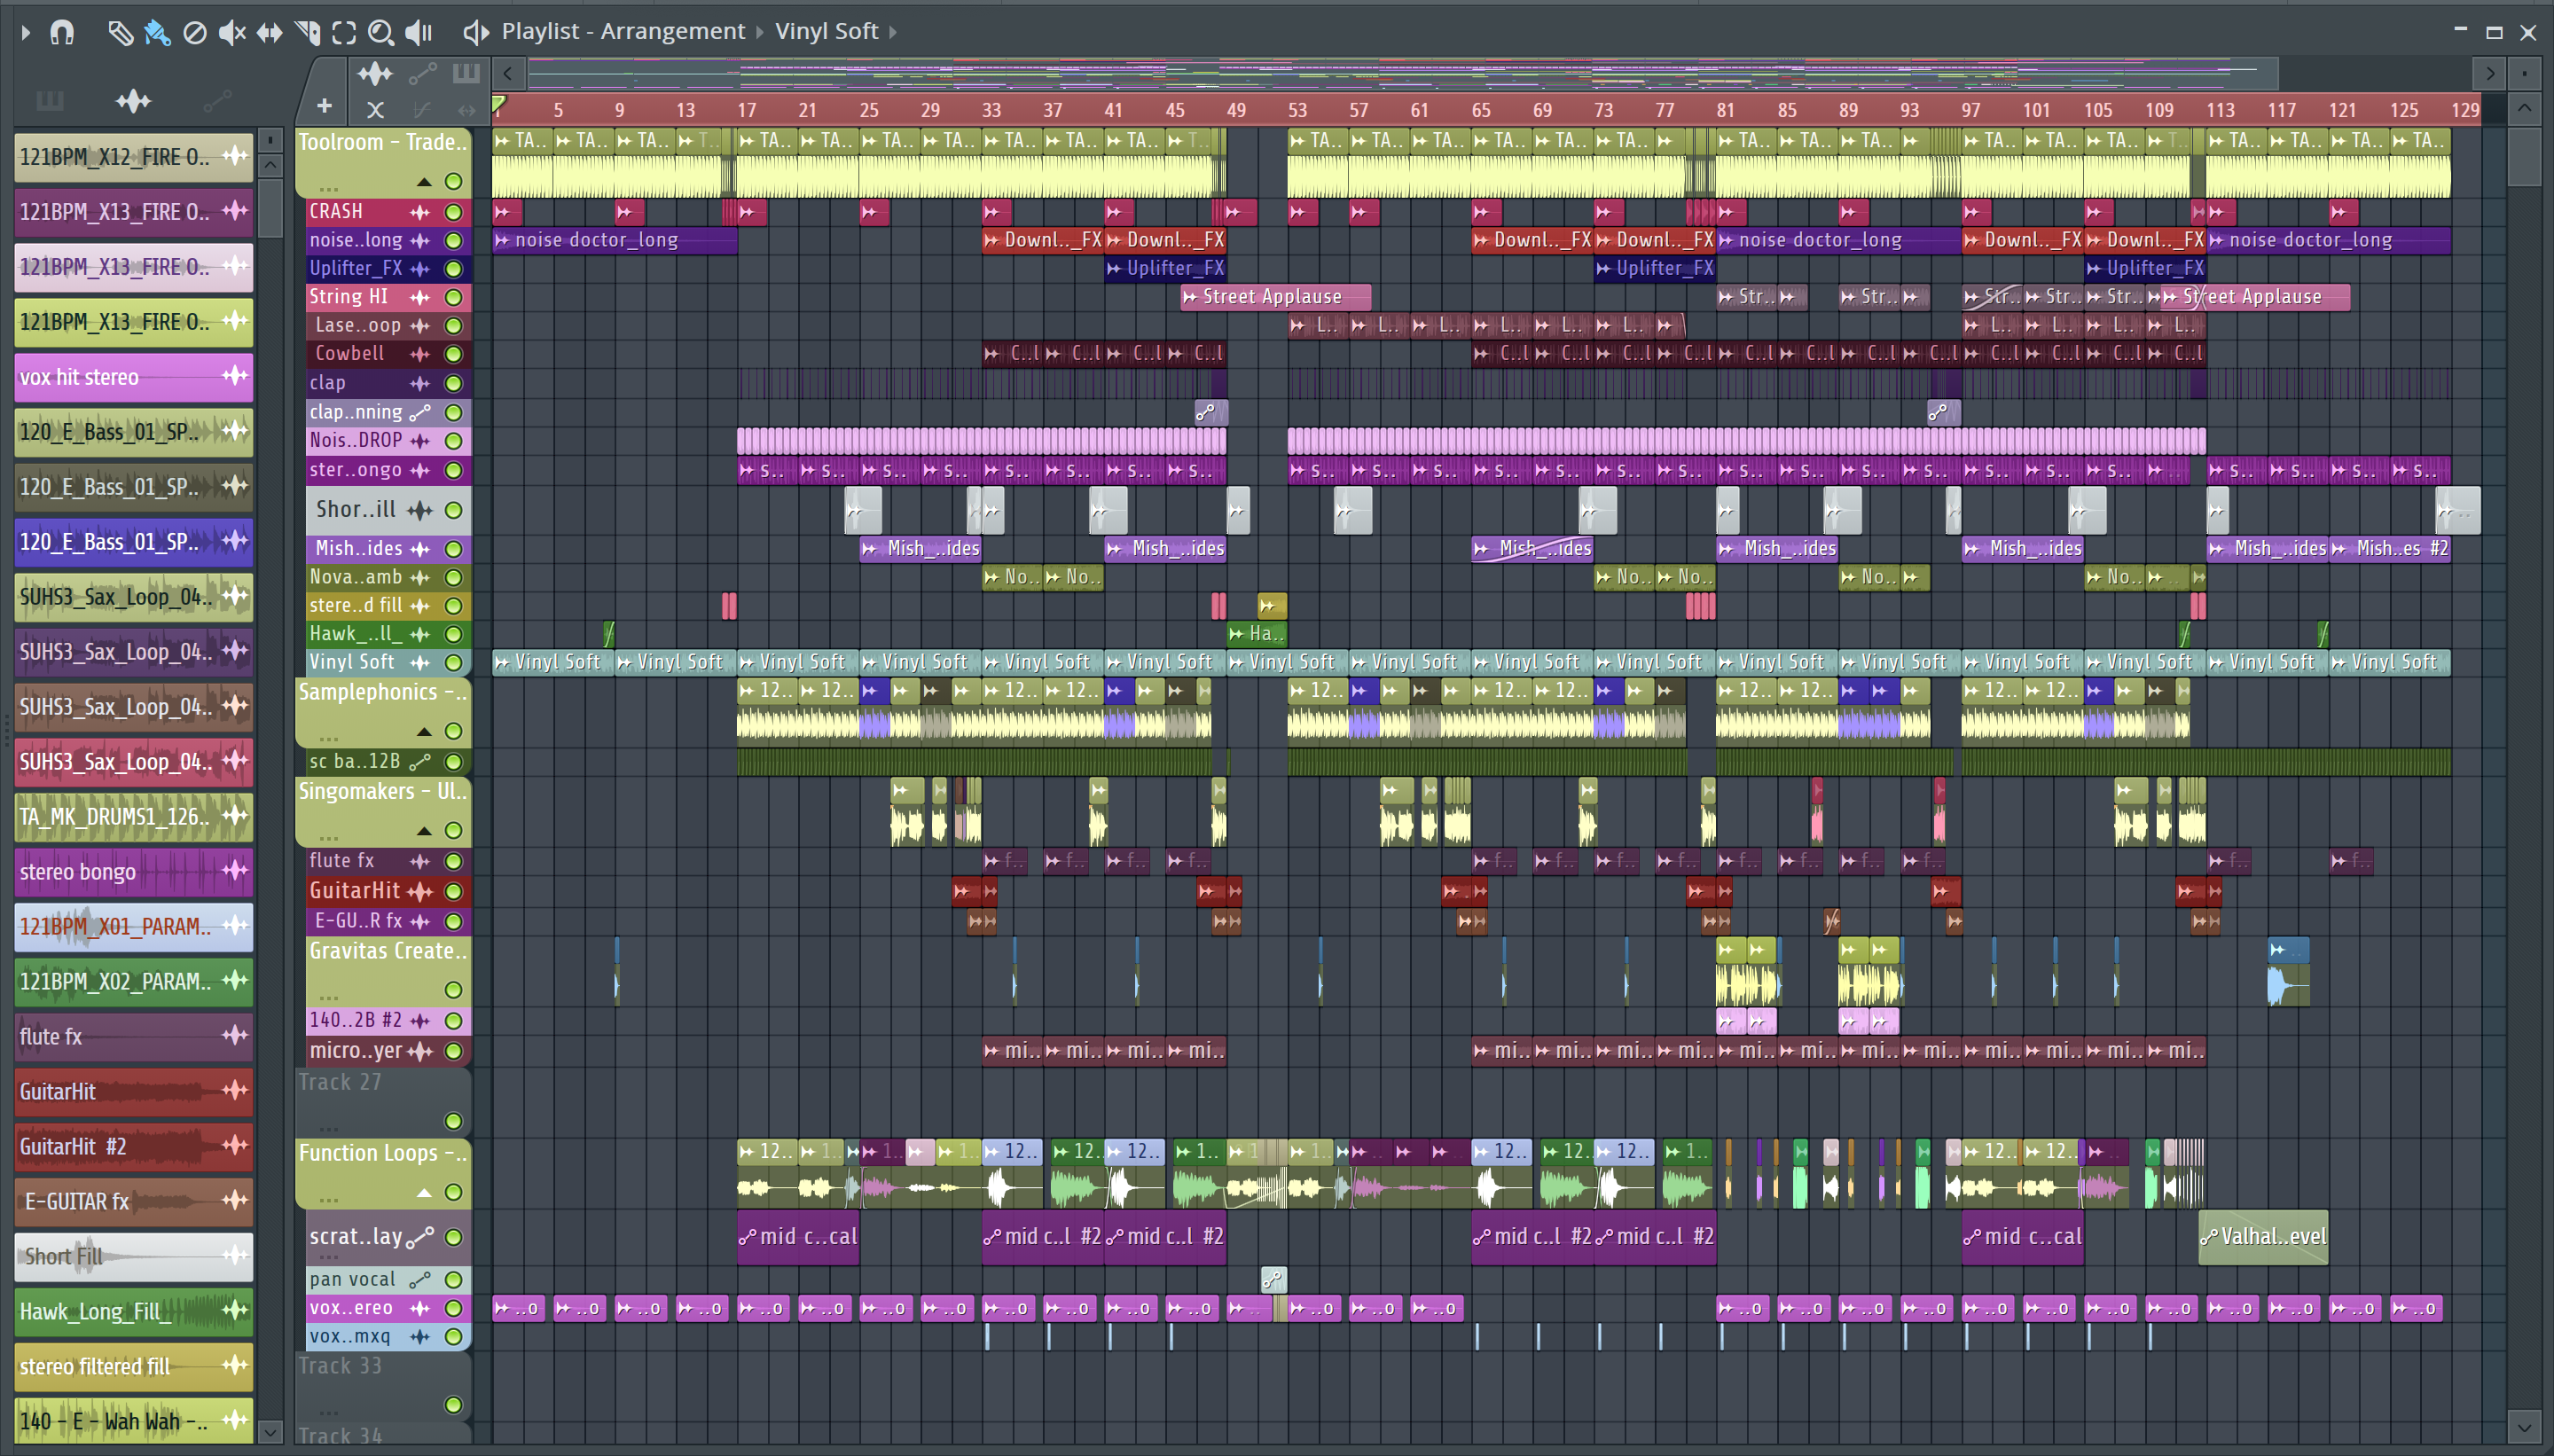Select picker item Short Fill
Screen dimensions: 2554x1456
pyautogui.click(x=134, y=1257)
